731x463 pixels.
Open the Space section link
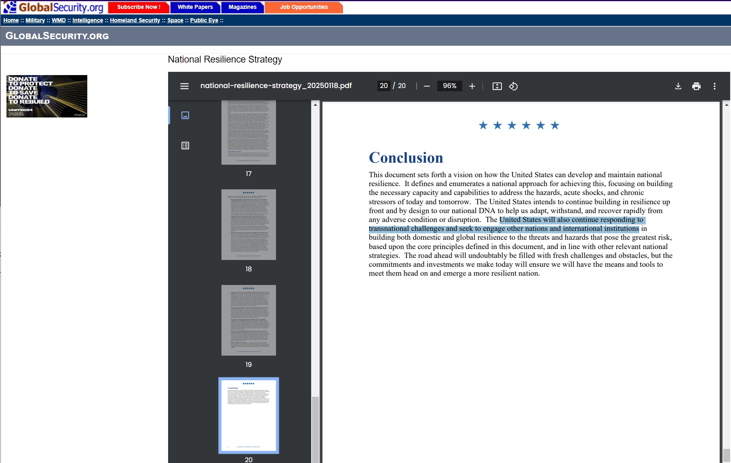[175, 20]
